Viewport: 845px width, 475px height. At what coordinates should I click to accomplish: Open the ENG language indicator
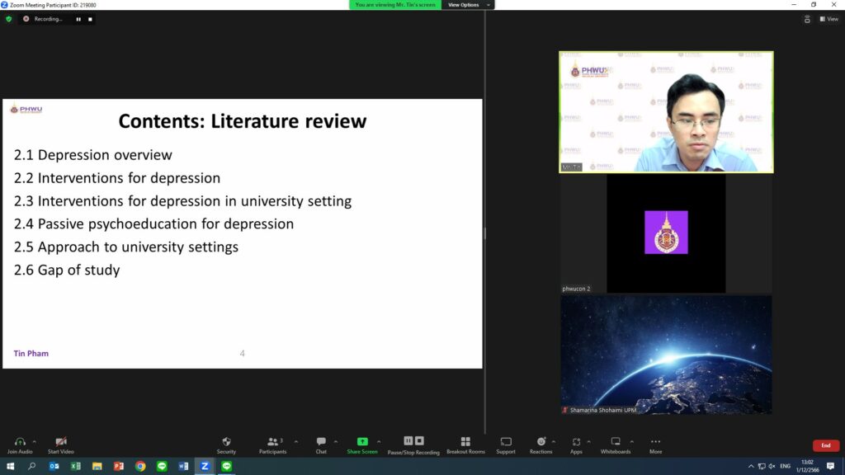786,467
